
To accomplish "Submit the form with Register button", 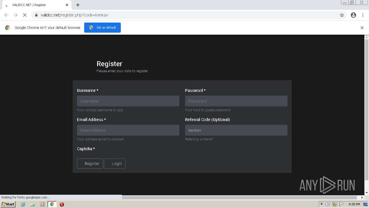I will point(90,164).
